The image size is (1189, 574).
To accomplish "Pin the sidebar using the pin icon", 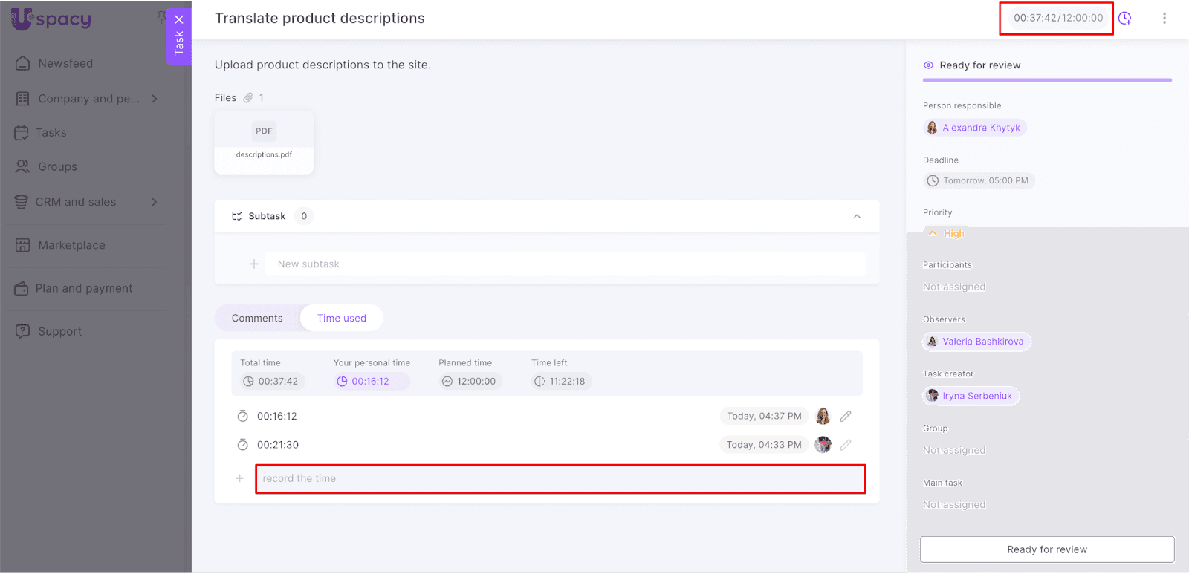I will point(161,16).
